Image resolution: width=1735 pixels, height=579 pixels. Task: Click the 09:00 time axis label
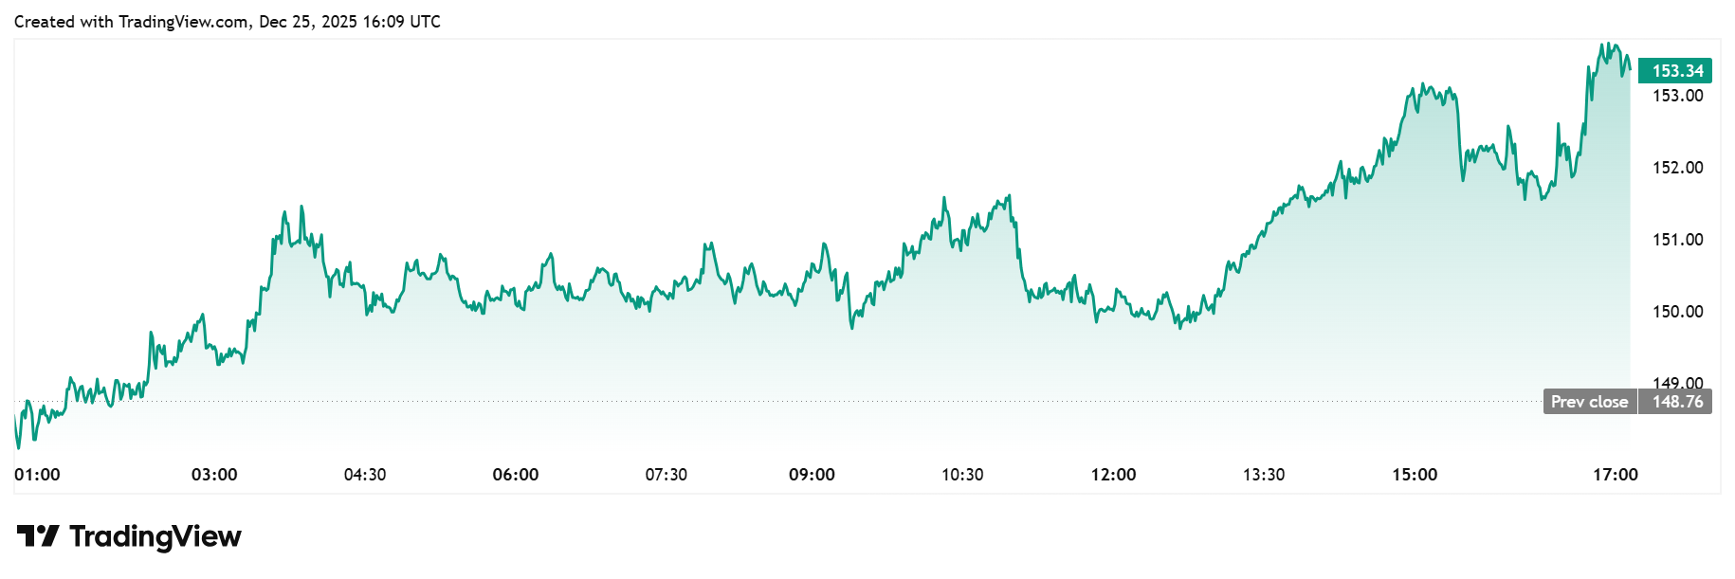(x=813, y=475)
